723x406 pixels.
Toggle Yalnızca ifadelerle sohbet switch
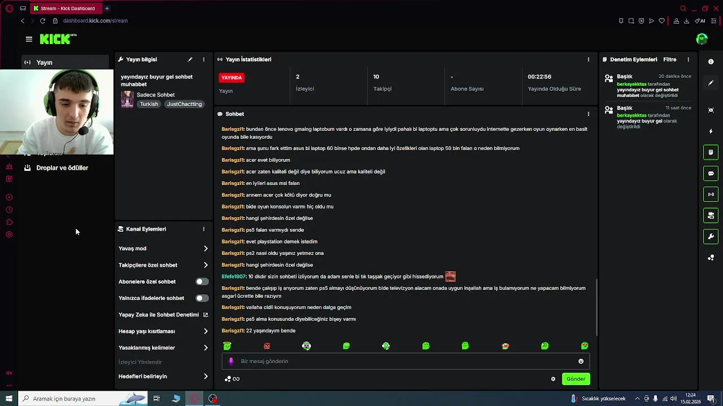202,298
